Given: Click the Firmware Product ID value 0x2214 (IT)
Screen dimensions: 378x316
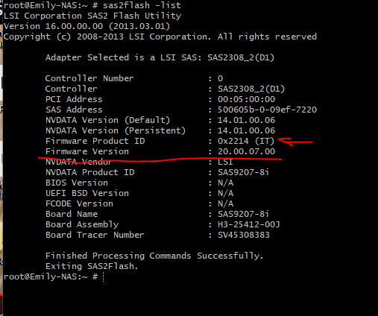Looking at the screenshot, I should point(246,141).
